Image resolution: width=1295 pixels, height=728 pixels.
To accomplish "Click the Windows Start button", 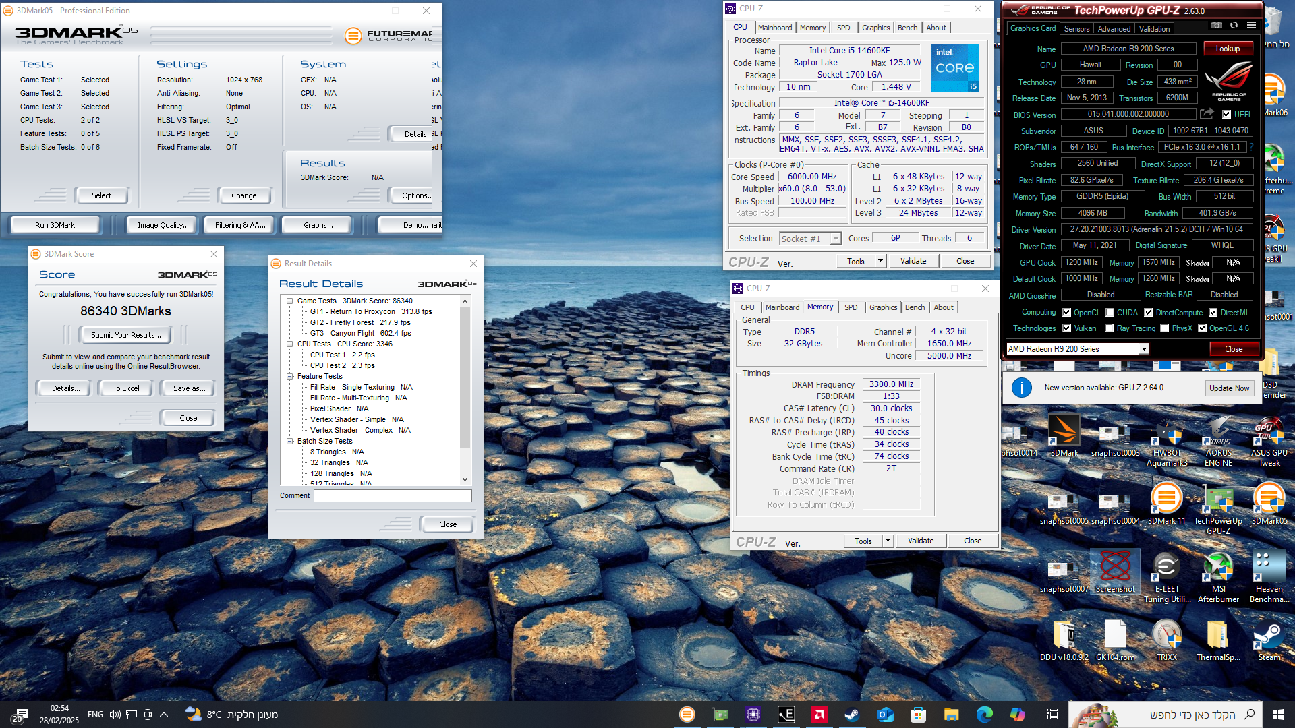I will coord(1278,715).
